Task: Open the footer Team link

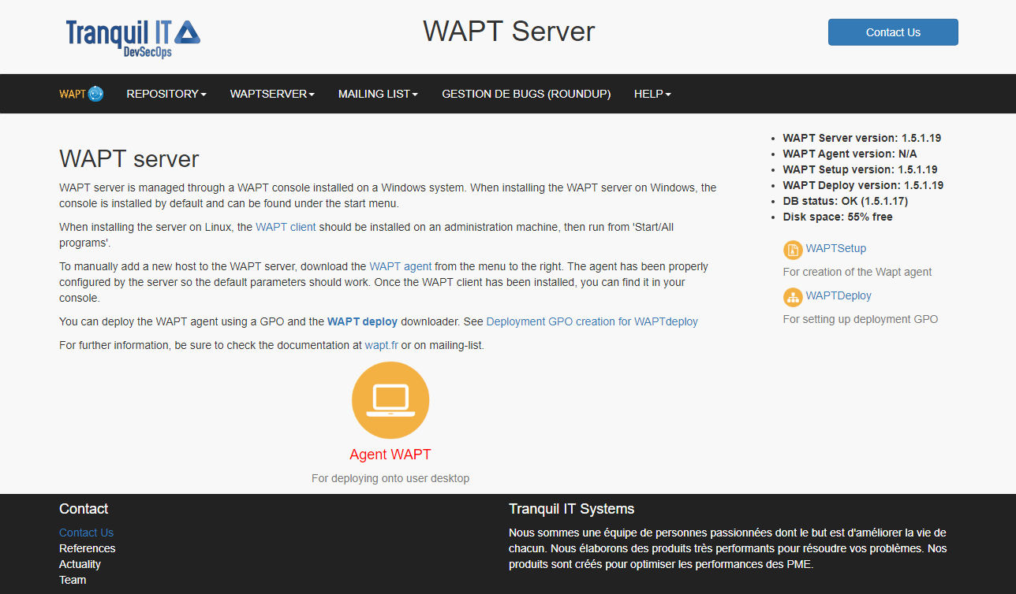Action: coord(73,580)
